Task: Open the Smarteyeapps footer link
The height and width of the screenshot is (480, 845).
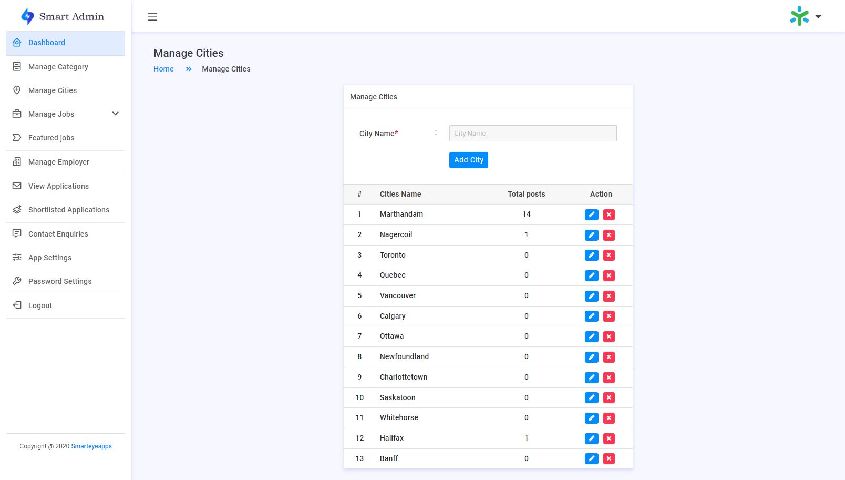Action: point(91,446)
